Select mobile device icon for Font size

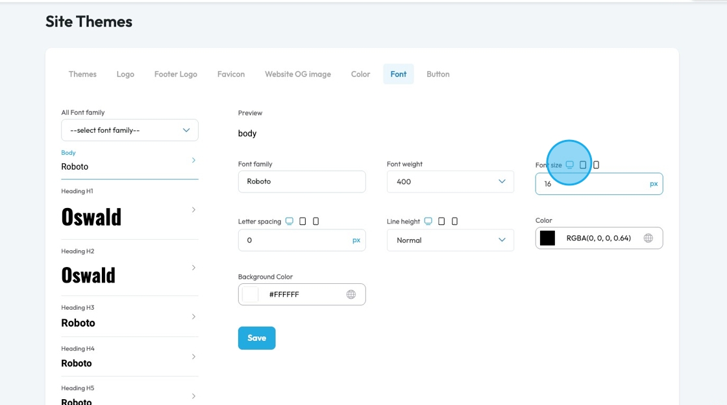click(x=597, y=165)
